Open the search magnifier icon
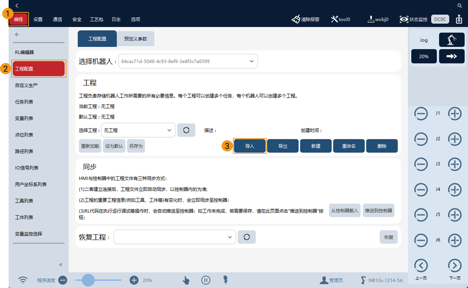 pos(460,6)
